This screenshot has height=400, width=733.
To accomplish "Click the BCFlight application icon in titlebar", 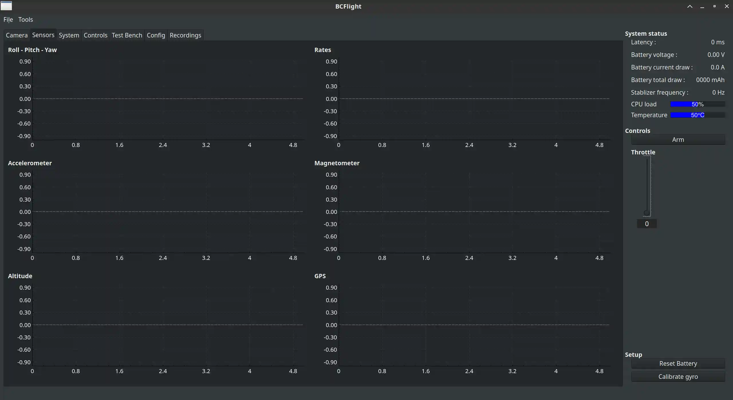I will [6, 6].
